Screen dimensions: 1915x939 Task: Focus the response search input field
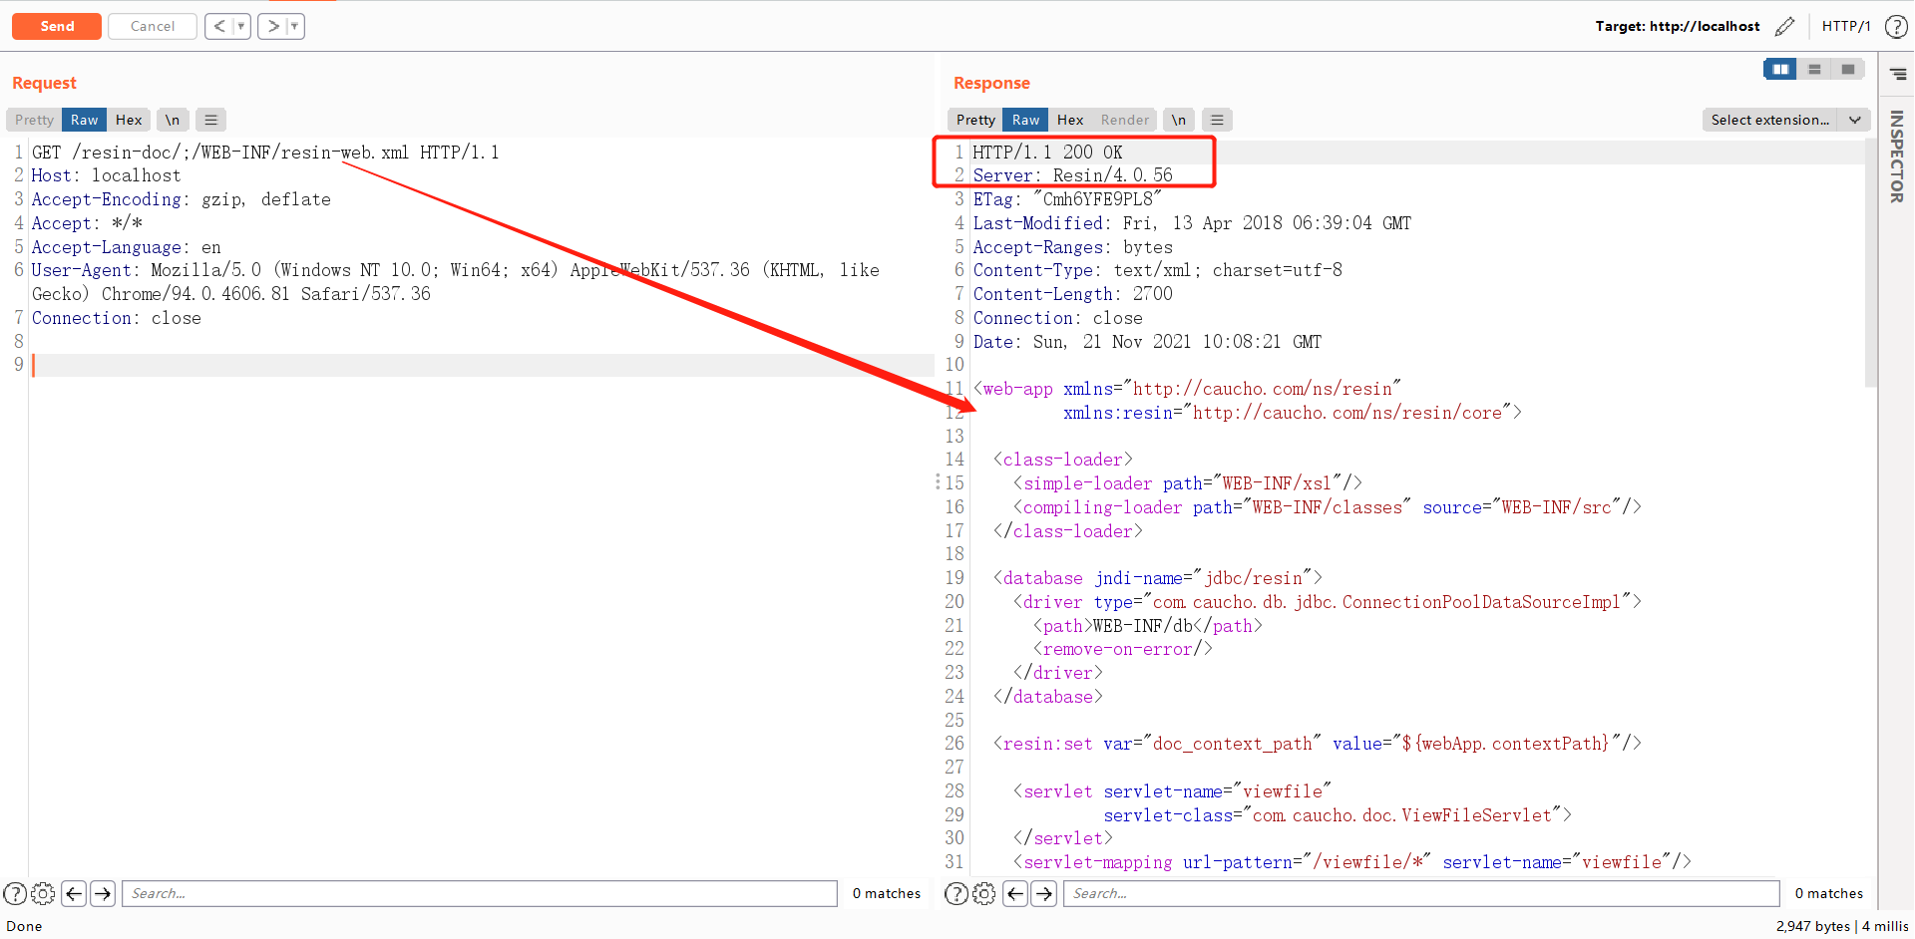[x=1421, y=893]
